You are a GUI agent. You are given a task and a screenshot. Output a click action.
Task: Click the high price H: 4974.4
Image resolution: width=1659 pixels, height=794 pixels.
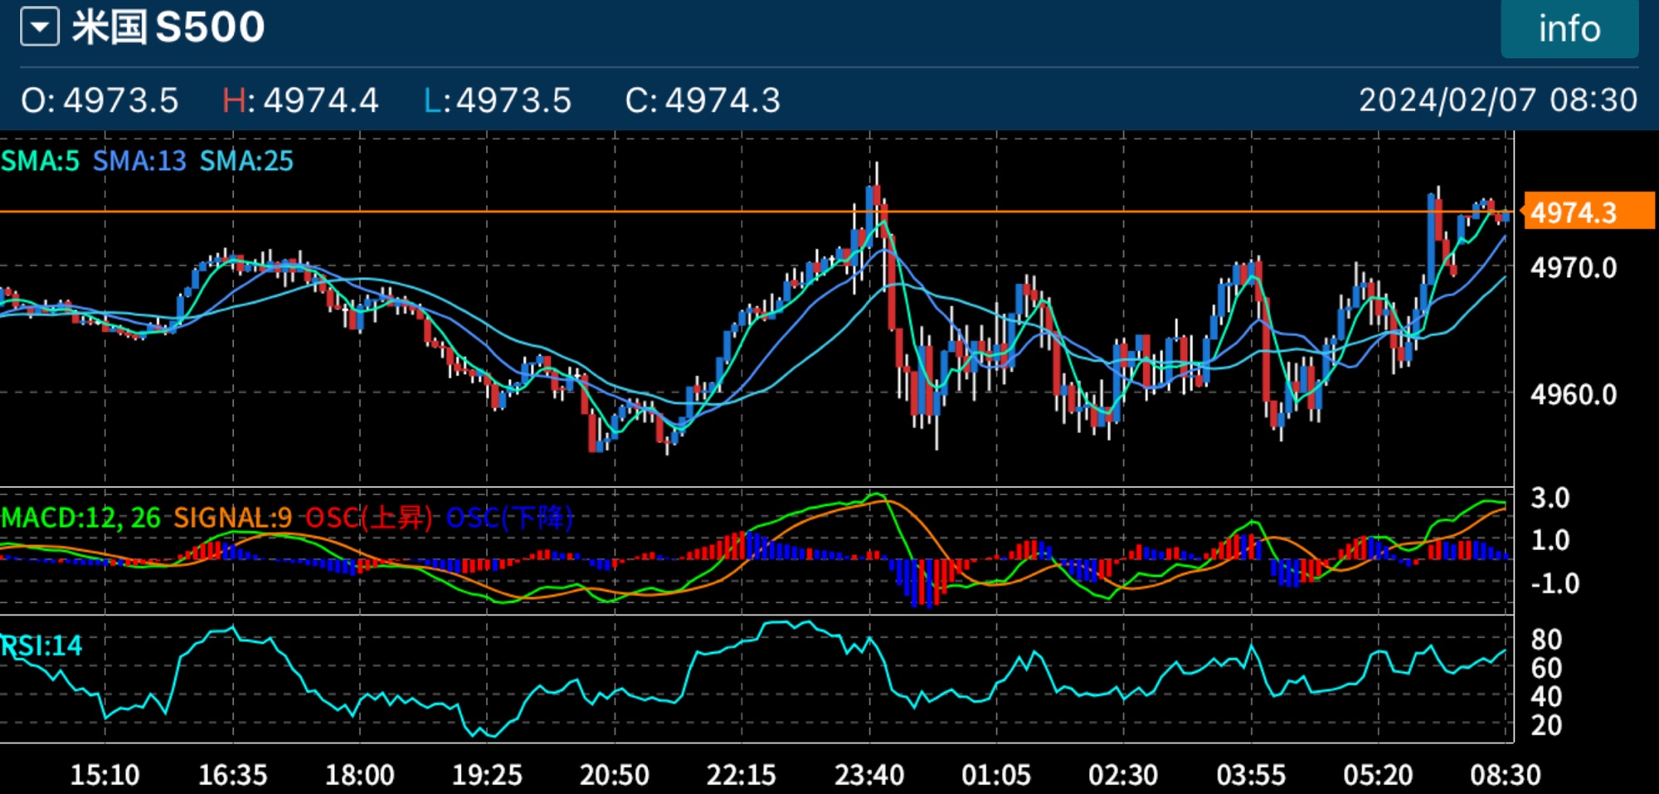[x=300, y=100]
